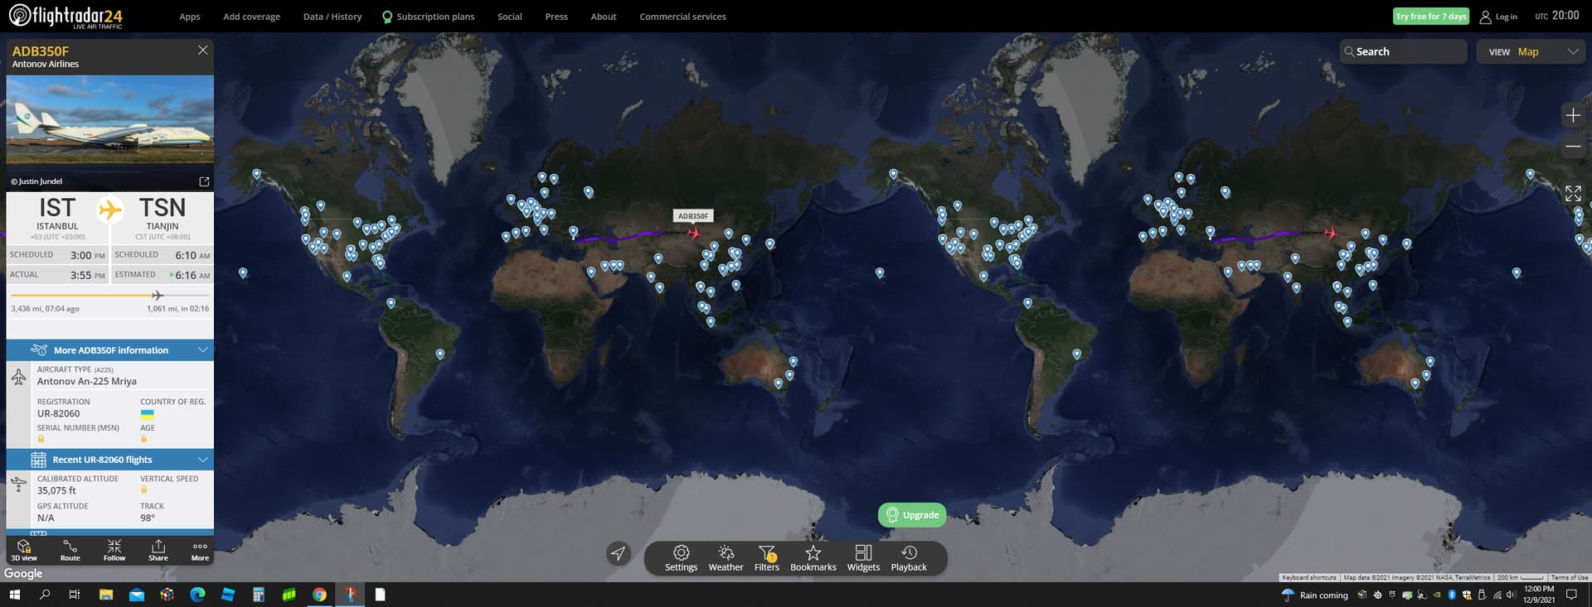Click the Keyboard shortcuts link

pyautogui.click(x=1309, y=577)
